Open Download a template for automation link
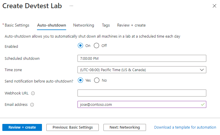Screen dimensions: 220x135 tap(185, 127)
